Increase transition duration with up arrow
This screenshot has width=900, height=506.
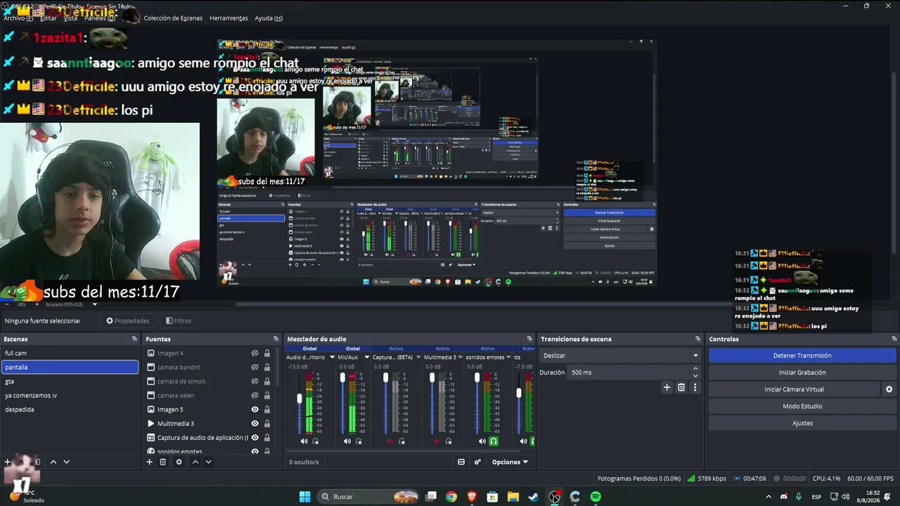point(696,369)
